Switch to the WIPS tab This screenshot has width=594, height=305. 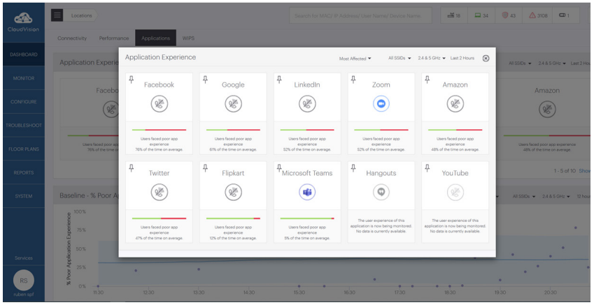point(188,38)
